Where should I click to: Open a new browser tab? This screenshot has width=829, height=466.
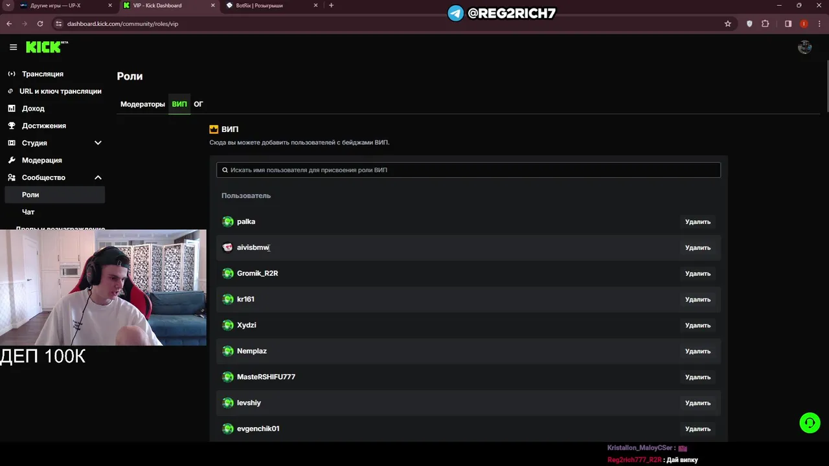pyautogui.click(x=331, y=5)
